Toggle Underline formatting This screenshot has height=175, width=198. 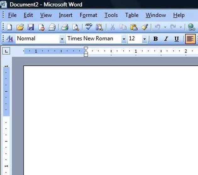pyautogui.click(x=177, y=39)
